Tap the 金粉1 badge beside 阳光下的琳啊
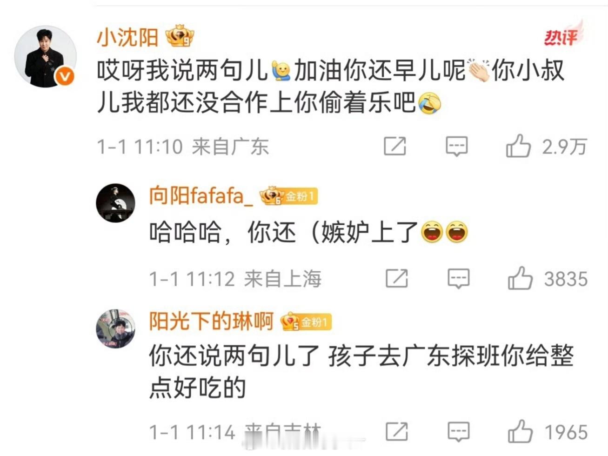Viewport: 608px width, 456px height. (x=306, y=322)
